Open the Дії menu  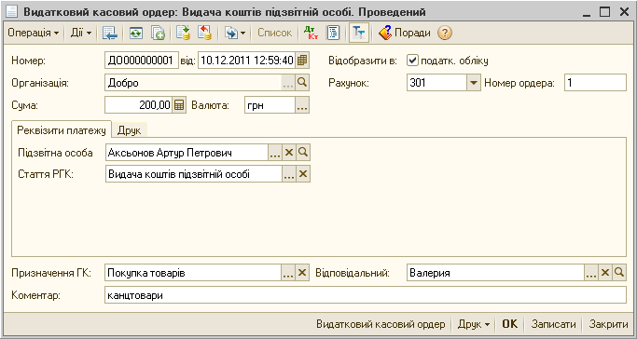tap(81, 34)
